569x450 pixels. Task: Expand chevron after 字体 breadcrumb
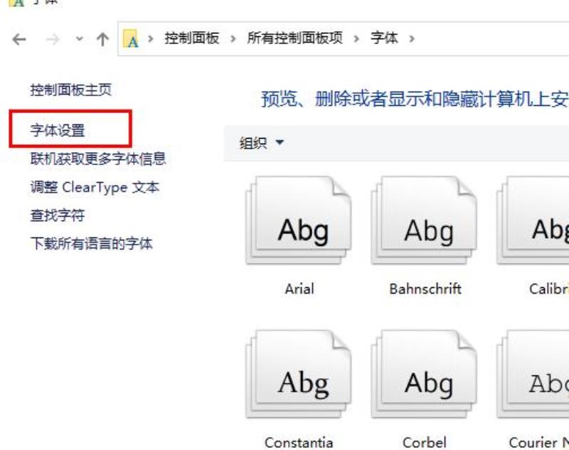pos(412,38)
